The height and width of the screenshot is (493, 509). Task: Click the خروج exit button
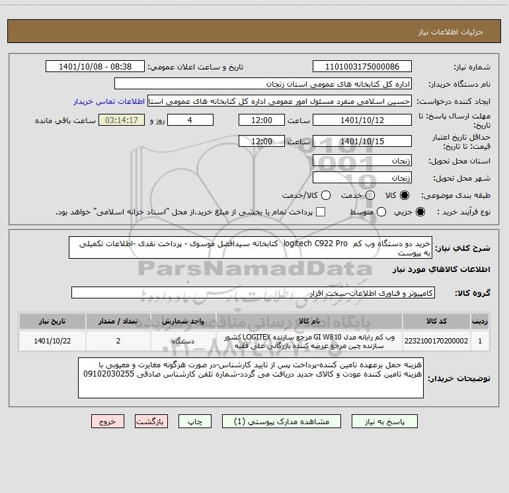pos(108,422)
